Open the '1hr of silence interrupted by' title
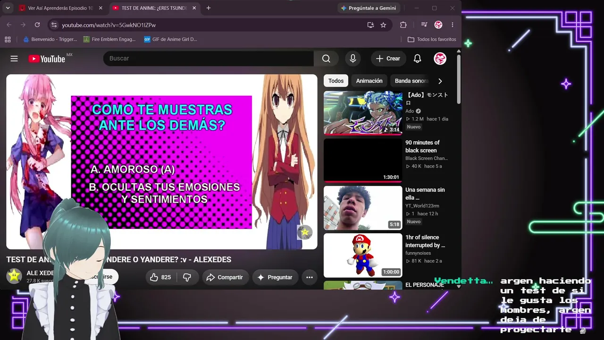The height and width of the screenshot is (340, 604). pyautogui.click(x=425, y=241)
